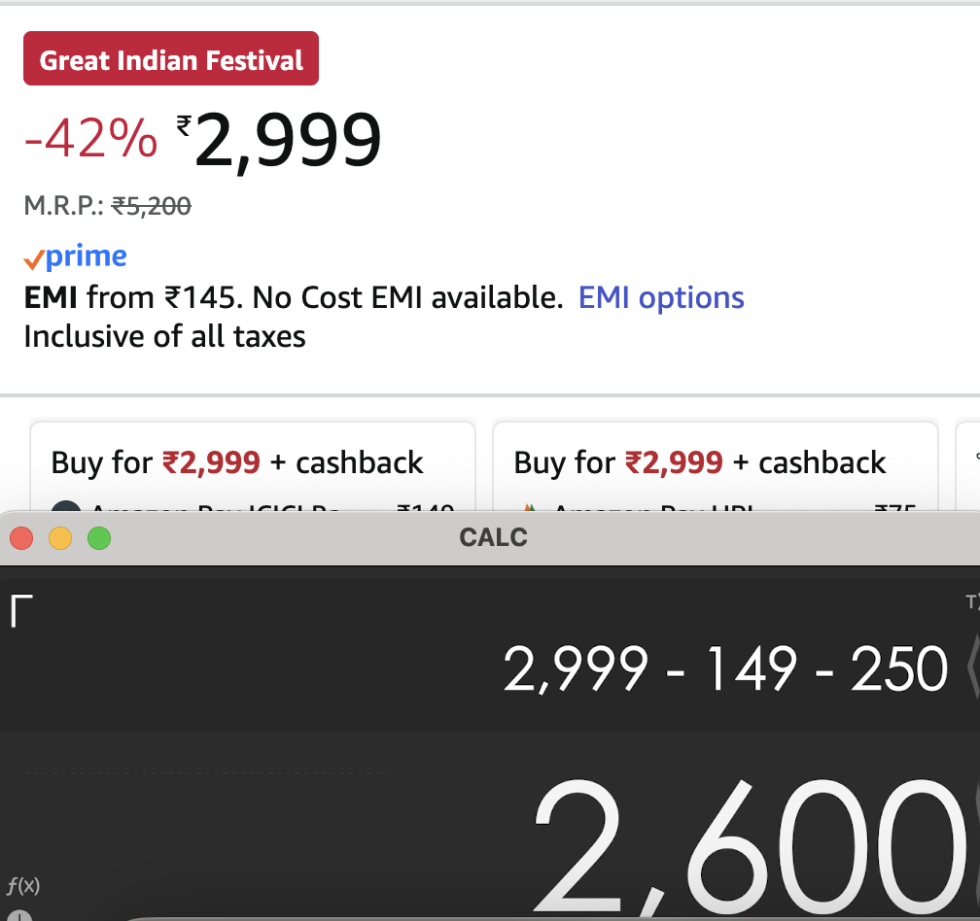Minimize the CALC window with yellow button
Screen dimensions: 980x921
coord(60,537)
